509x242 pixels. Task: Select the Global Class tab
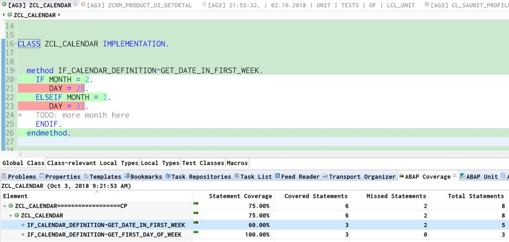click(23, 163)
